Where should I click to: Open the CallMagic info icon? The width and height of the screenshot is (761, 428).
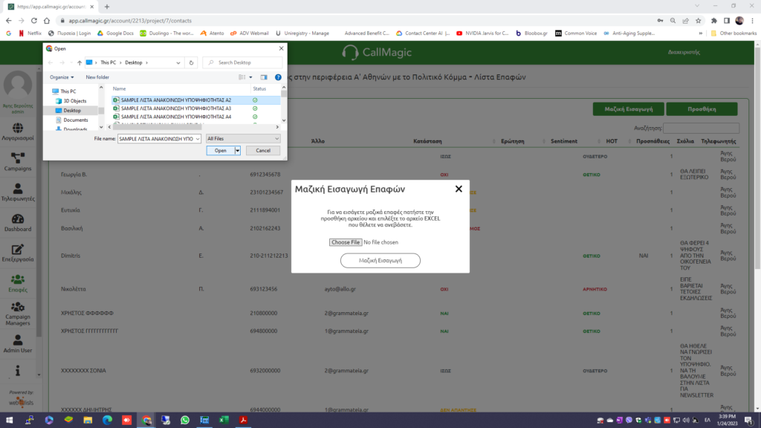point(19,372)
